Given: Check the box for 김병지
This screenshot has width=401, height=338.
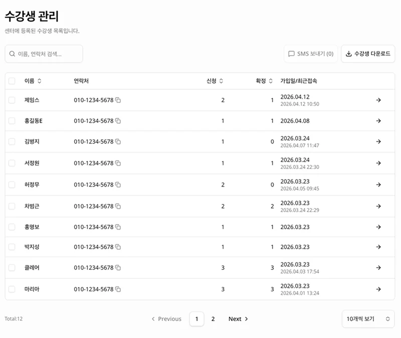Looking at the screenshot, I should [12, 141].
